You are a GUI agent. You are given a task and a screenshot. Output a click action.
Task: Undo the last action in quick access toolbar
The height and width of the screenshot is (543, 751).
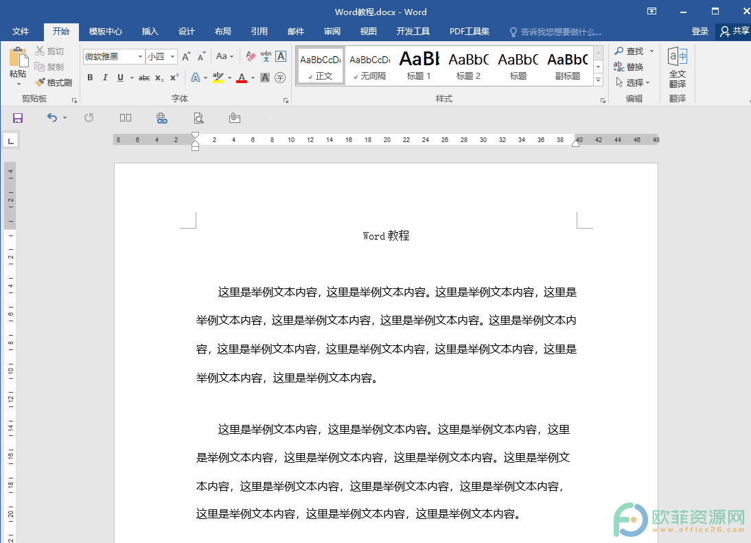click(x=51, y=118)
